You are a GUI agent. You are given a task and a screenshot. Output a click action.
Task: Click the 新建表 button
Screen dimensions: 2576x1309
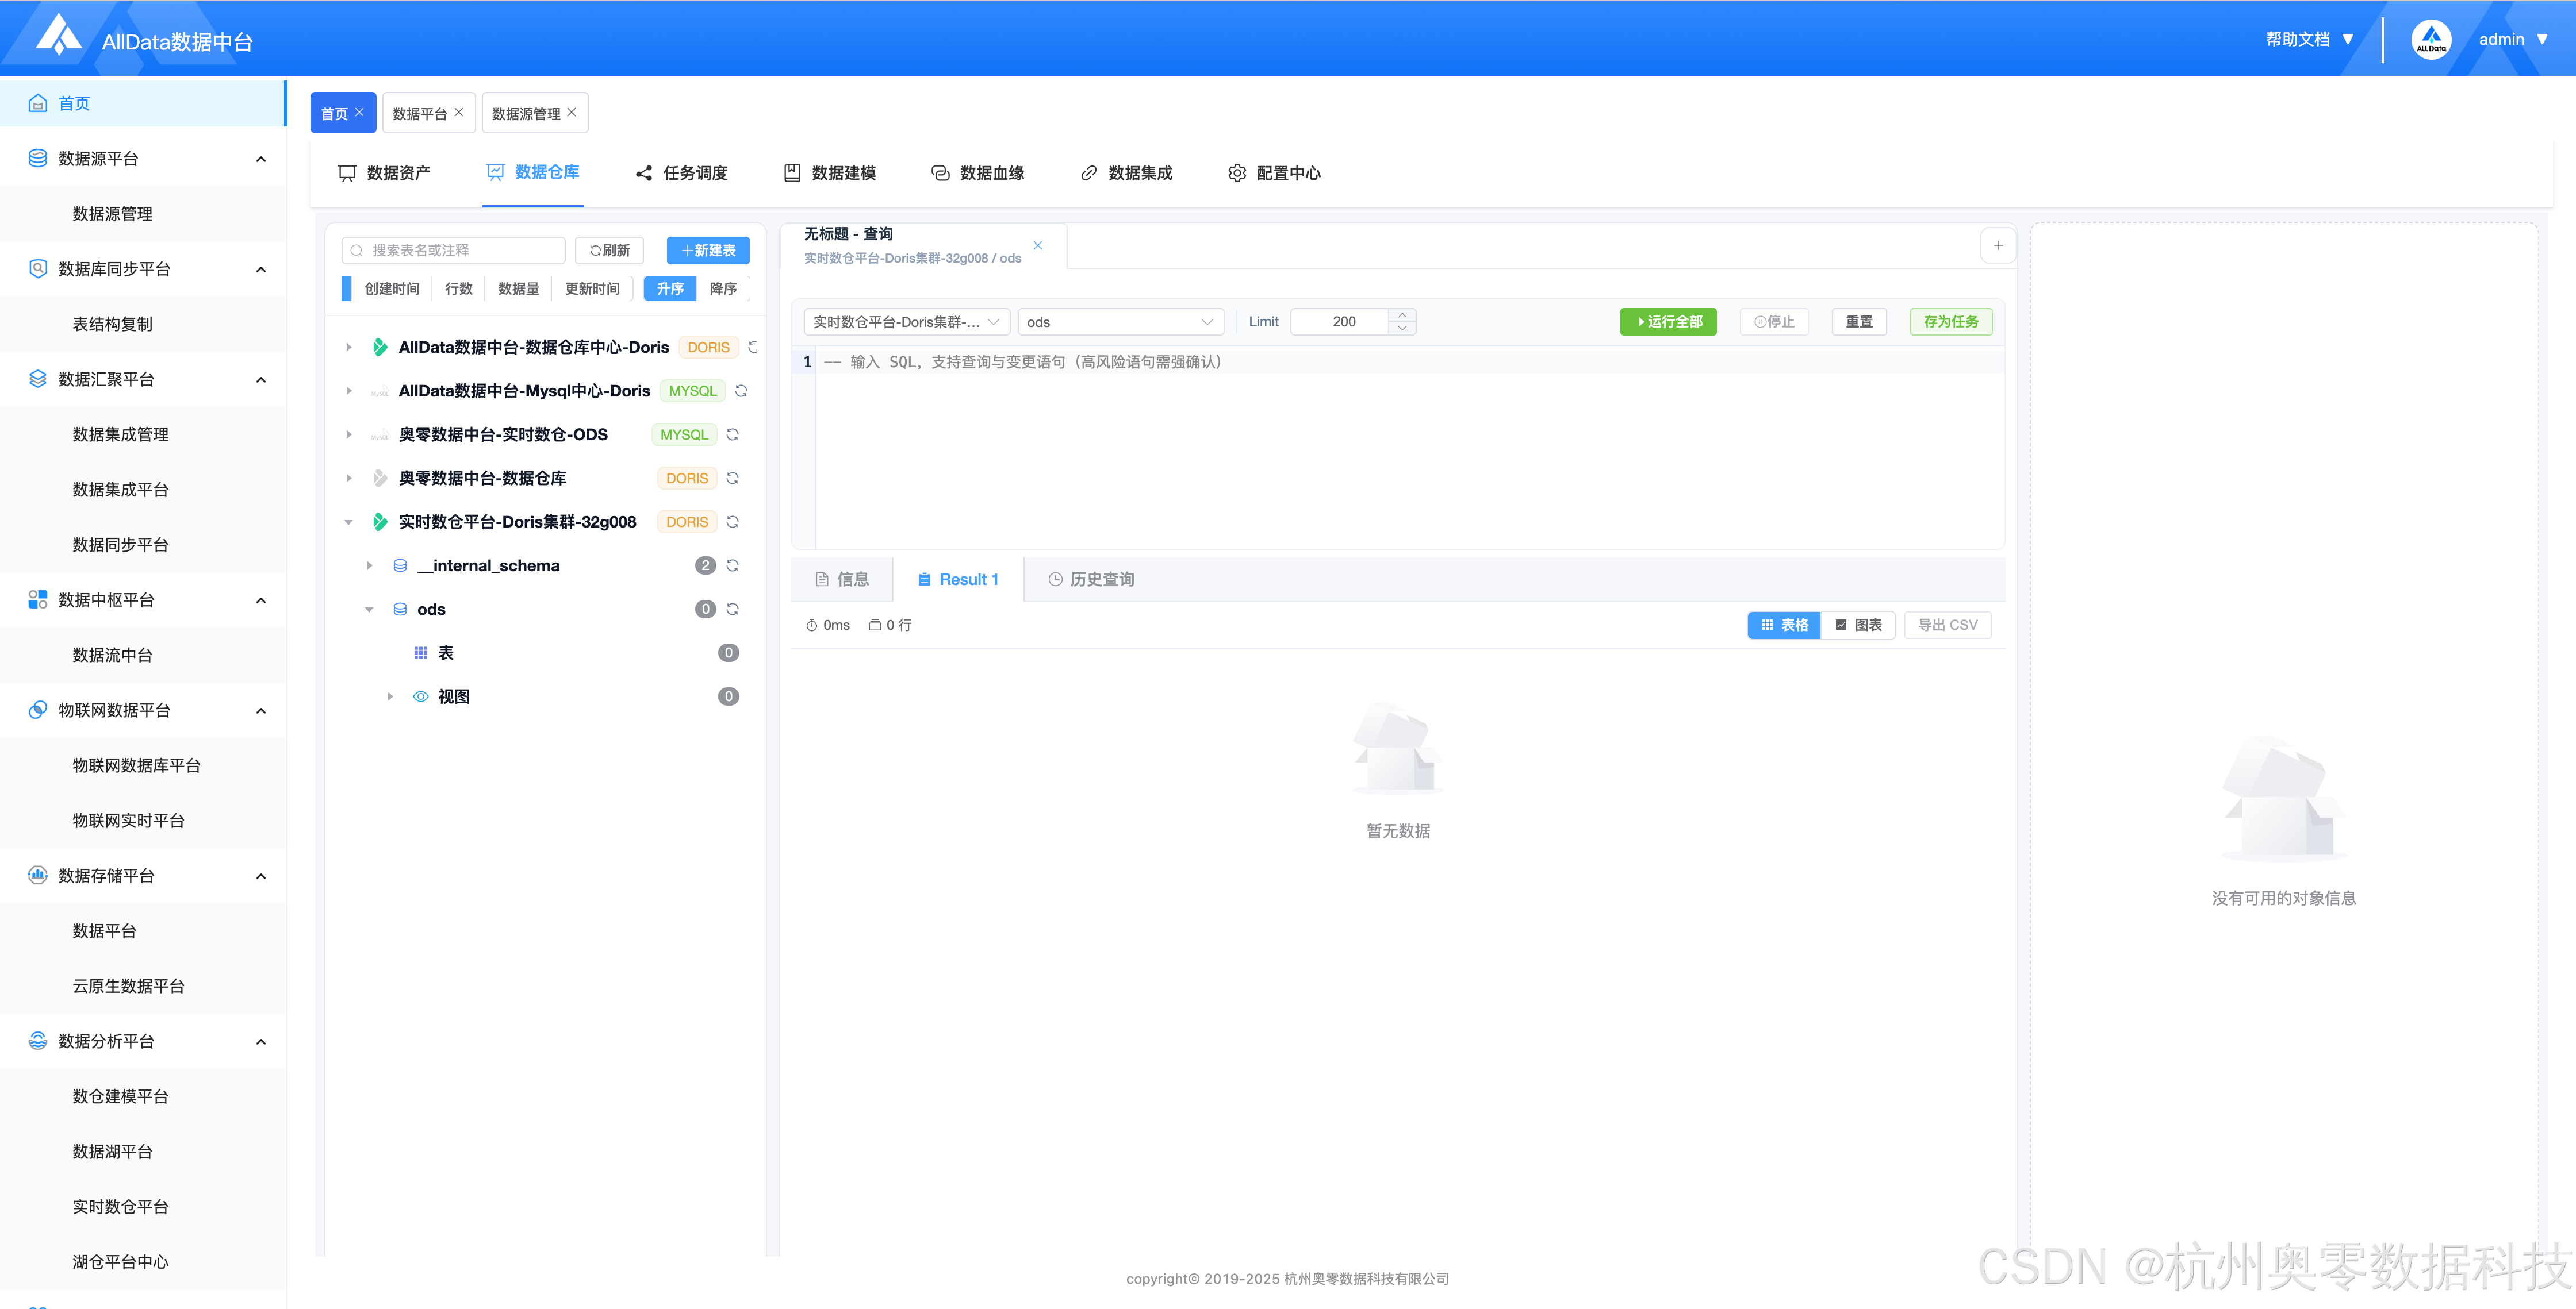[708, 251]
